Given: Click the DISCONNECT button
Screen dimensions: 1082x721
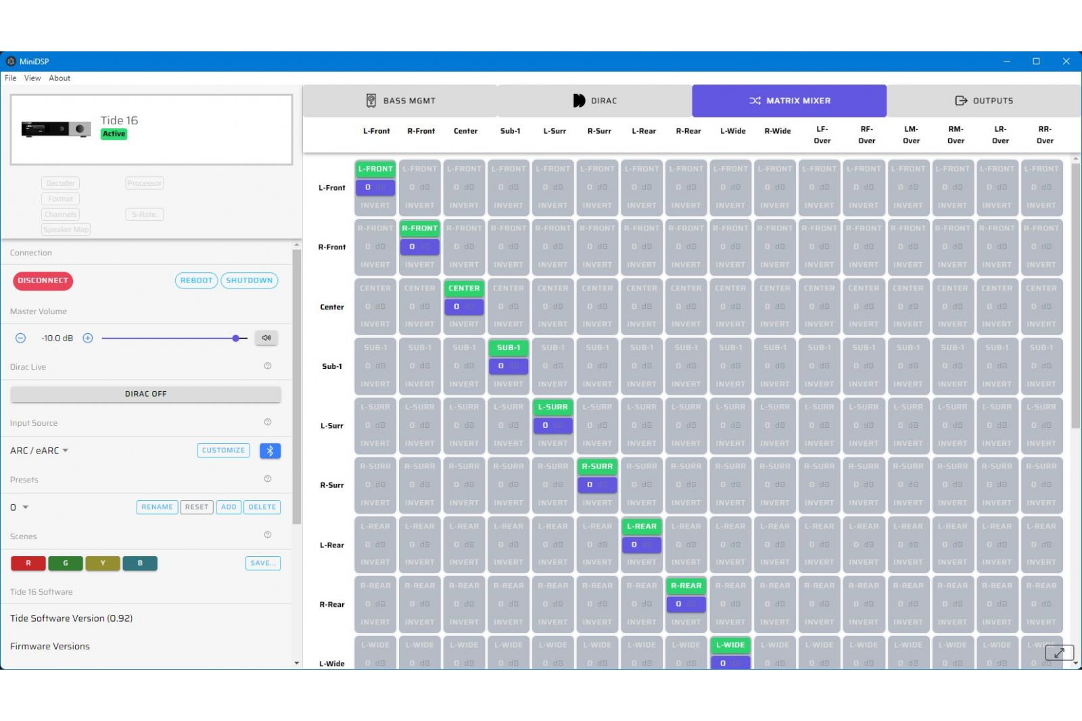Looking at the screenshot, I should click(43, 280).
